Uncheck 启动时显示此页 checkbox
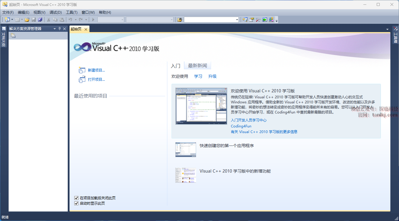 click(76, 203)
